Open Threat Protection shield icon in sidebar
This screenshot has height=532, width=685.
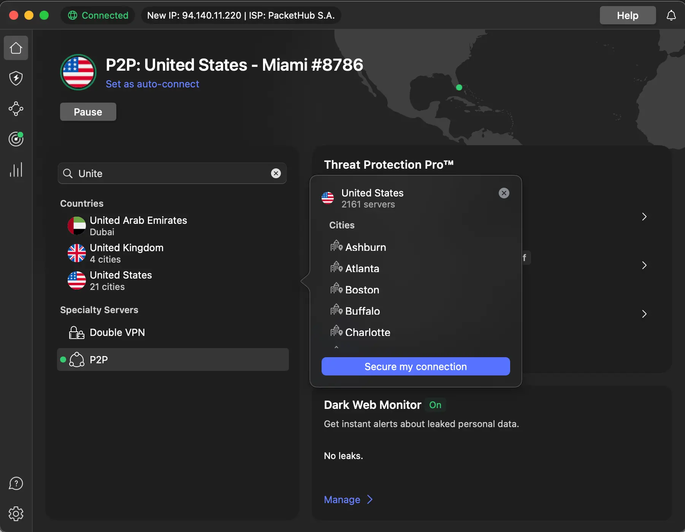(16, 78)
